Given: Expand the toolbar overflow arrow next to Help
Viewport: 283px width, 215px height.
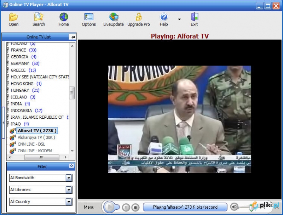Looking at the screenshot, I should pyautogui.click(x=179, y=19).
